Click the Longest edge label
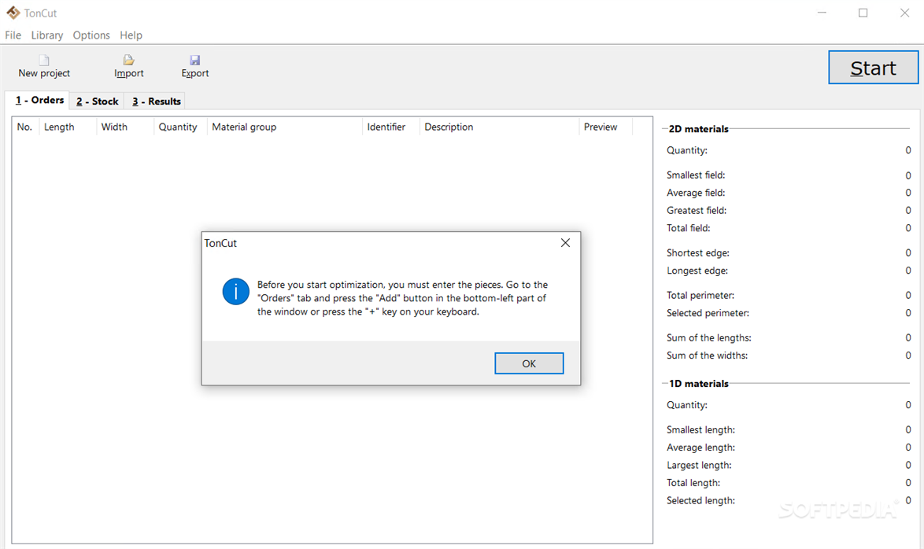The width and height of the screenshot is (924, 549). tap(697, 271)
